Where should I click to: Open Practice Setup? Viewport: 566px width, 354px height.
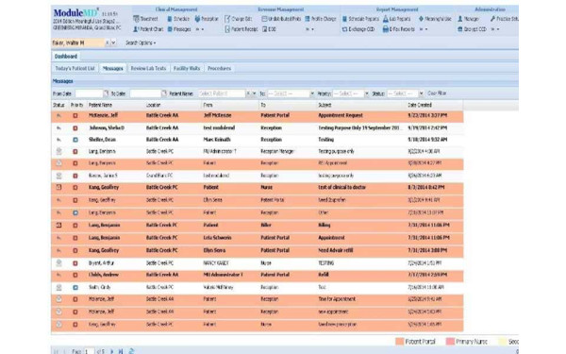pyautogui.click(x=505, y=19)
